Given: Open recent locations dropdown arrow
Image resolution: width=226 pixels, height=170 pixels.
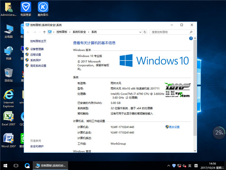Looking at the screenshot, I should coord(40,32).
